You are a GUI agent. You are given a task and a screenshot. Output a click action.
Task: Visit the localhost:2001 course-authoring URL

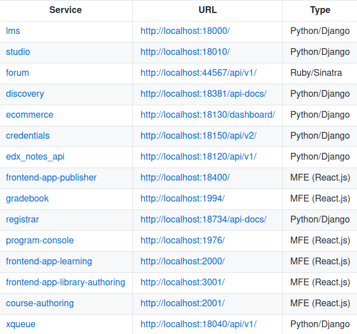click(183, 303)
